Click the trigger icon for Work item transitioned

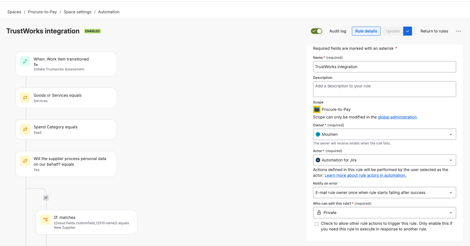25,61
